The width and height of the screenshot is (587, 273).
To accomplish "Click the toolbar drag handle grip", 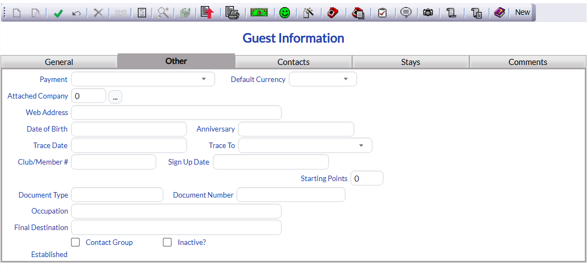I will (x=4, y=13).
